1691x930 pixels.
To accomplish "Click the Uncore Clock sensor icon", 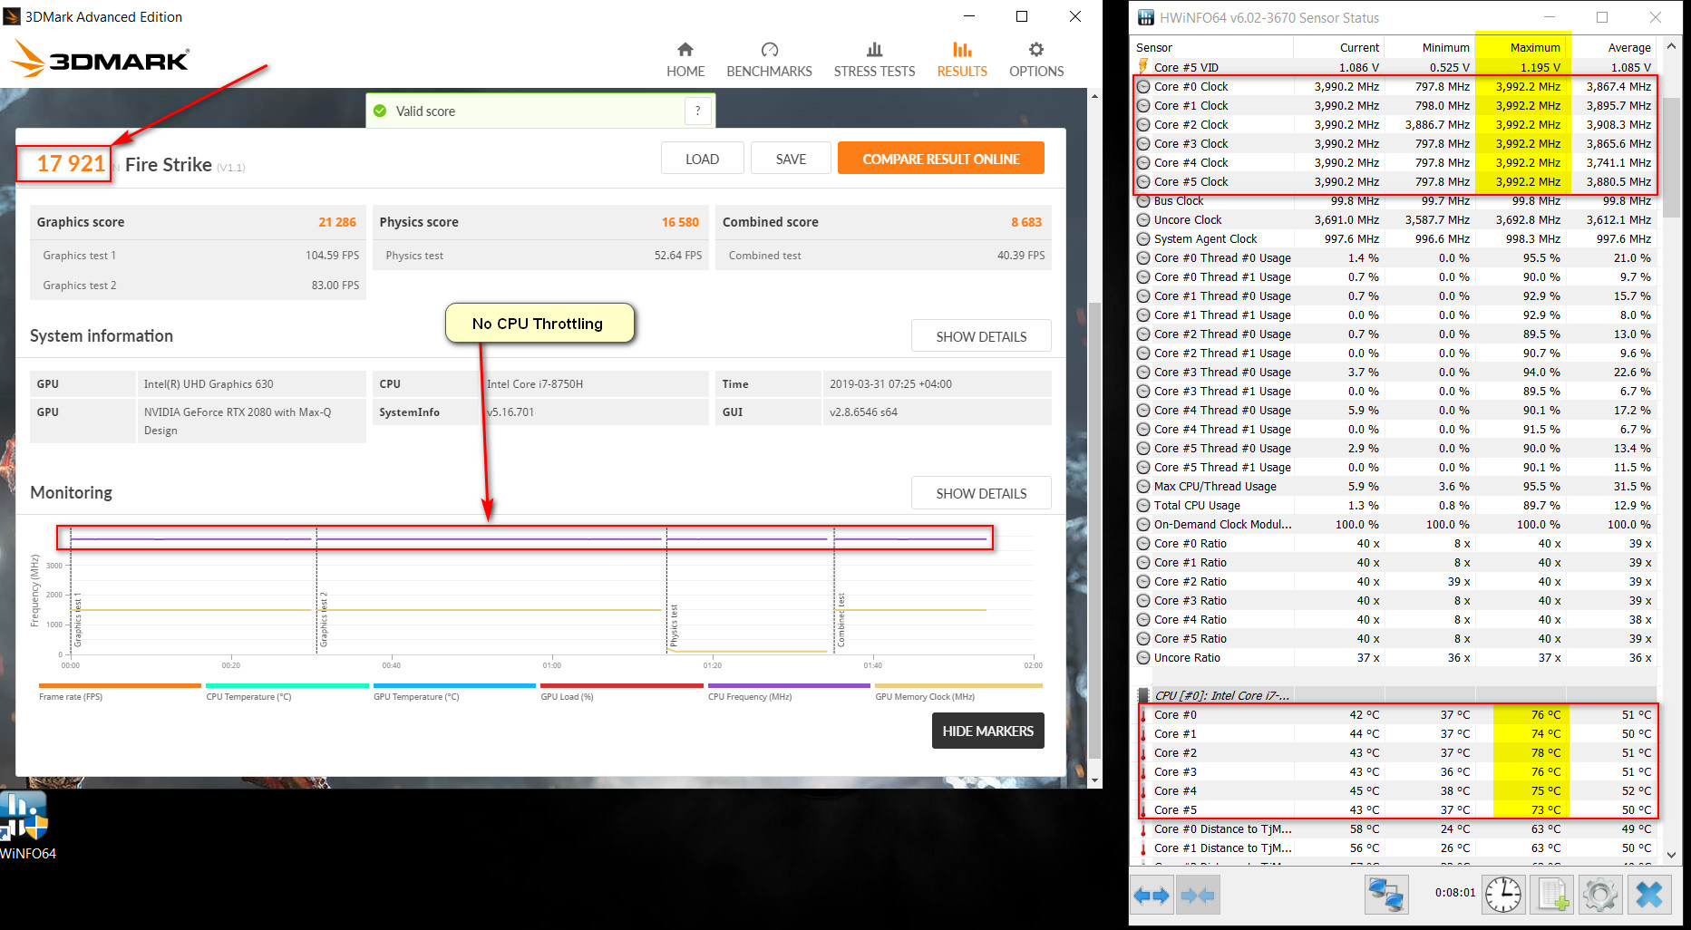I will [1143, 220].
